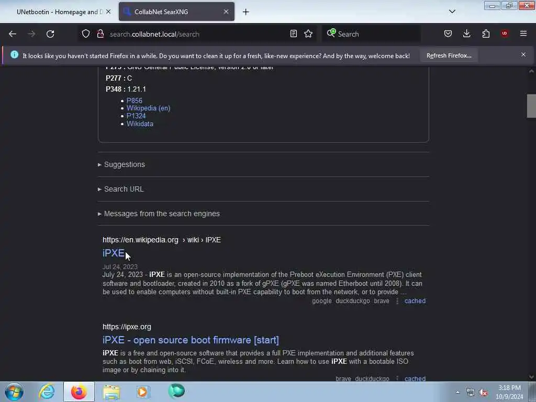Image resolution: width=536 pixels, height=402 pixels.
Task: Launch Internet Explorer from the taskbar
Action: pos(47,392)
